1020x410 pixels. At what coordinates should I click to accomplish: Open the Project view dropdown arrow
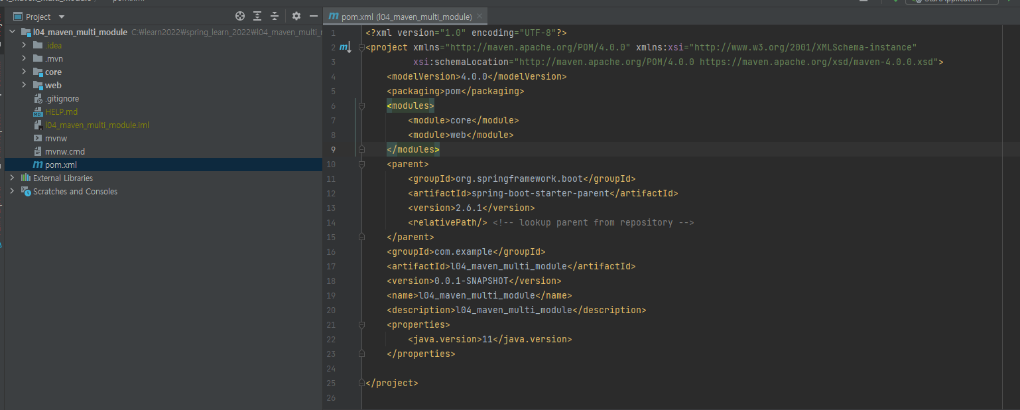tap(62, 17)
